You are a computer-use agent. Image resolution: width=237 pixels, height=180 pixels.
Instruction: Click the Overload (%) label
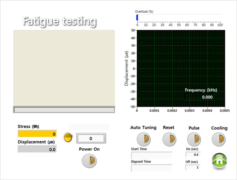click(x=144, y=12)
